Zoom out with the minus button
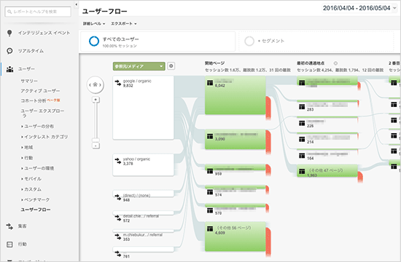Screen dimensions: 401x262 point(96,146)
